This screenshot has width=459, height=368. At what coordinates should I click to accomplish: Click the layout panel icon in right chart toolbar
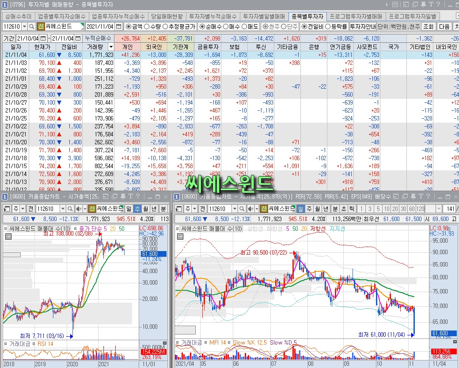pyautogui.click(x=179, y=209)
